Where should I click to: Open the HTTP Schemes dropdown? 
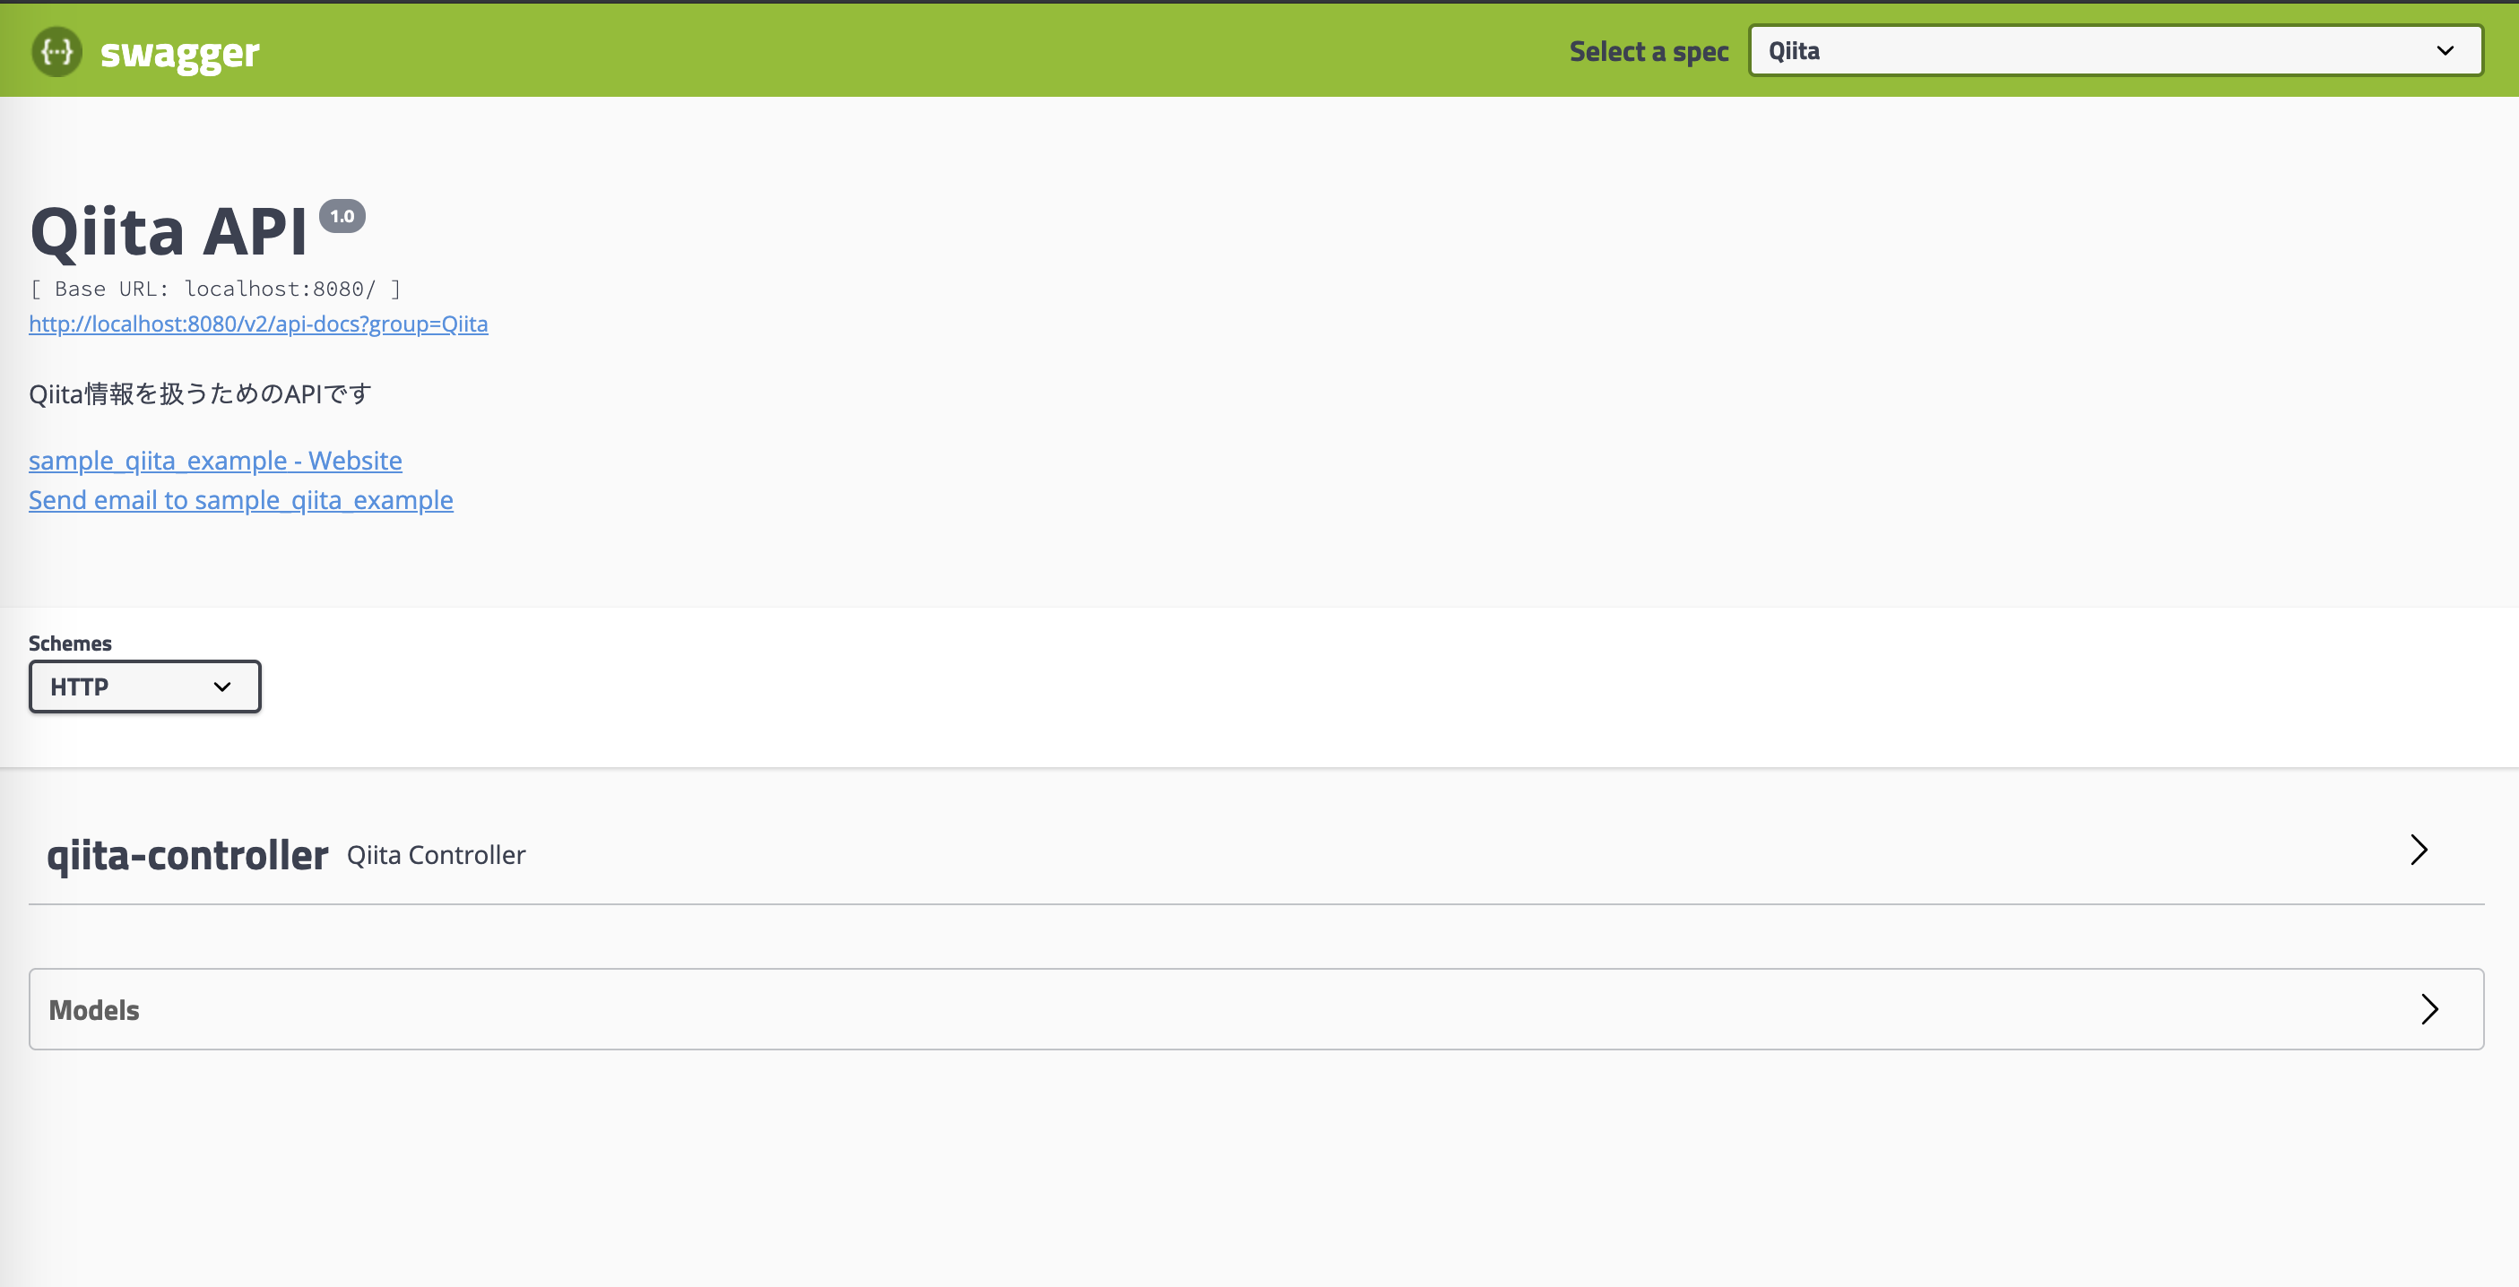(x=144, y=687)
